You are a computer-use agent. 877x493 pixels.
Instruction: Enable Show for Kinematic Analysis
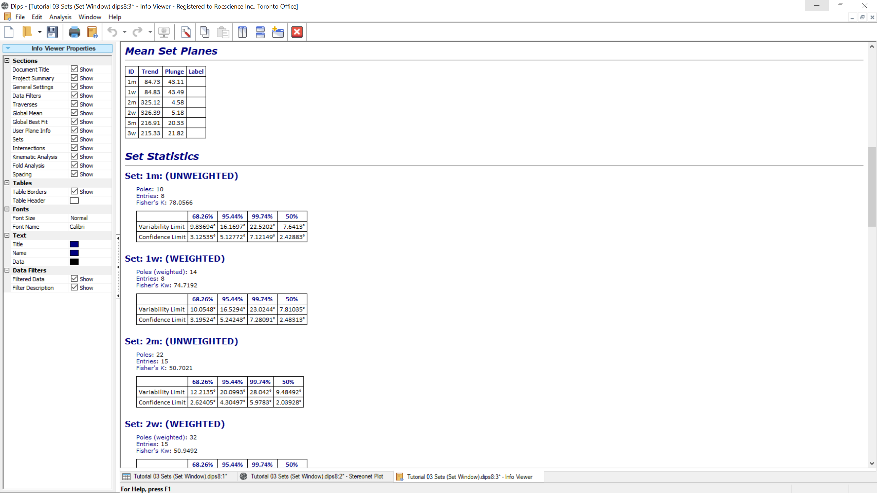click(74, 156)
